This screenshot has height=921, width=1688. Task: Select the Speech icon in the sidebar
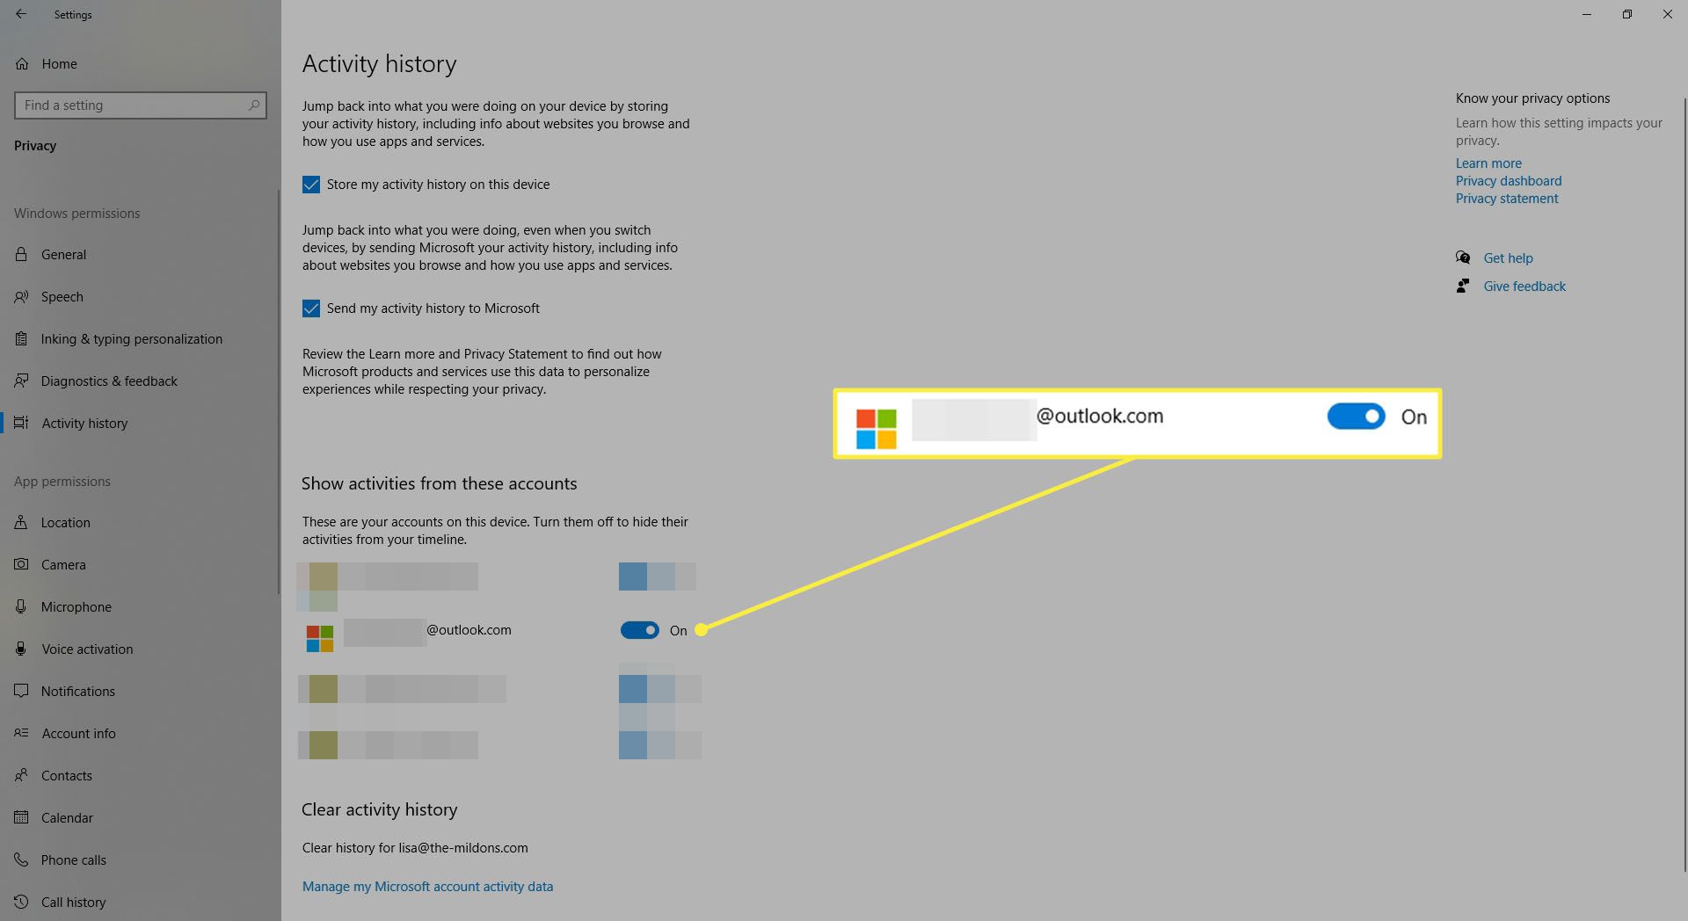[22, 297]
